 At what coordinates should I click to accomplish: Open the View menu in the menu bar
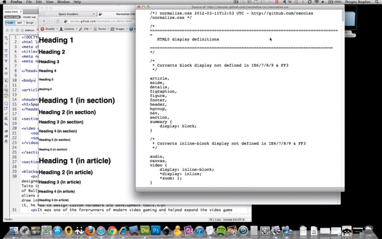tap(50, 1)
